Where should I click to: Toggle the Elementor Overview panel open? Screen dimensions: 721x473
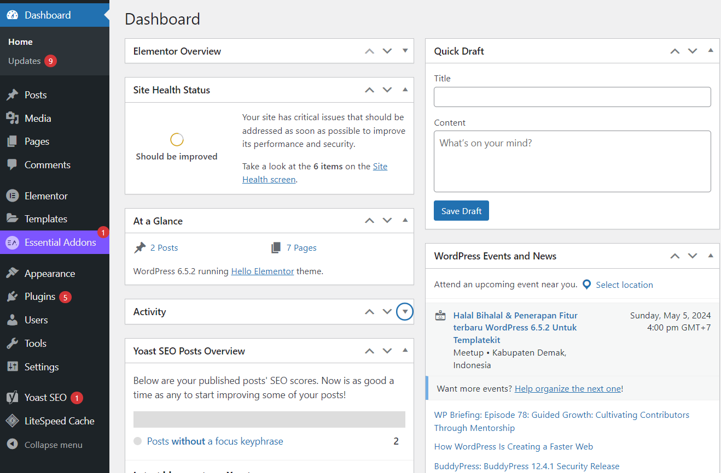405,51
